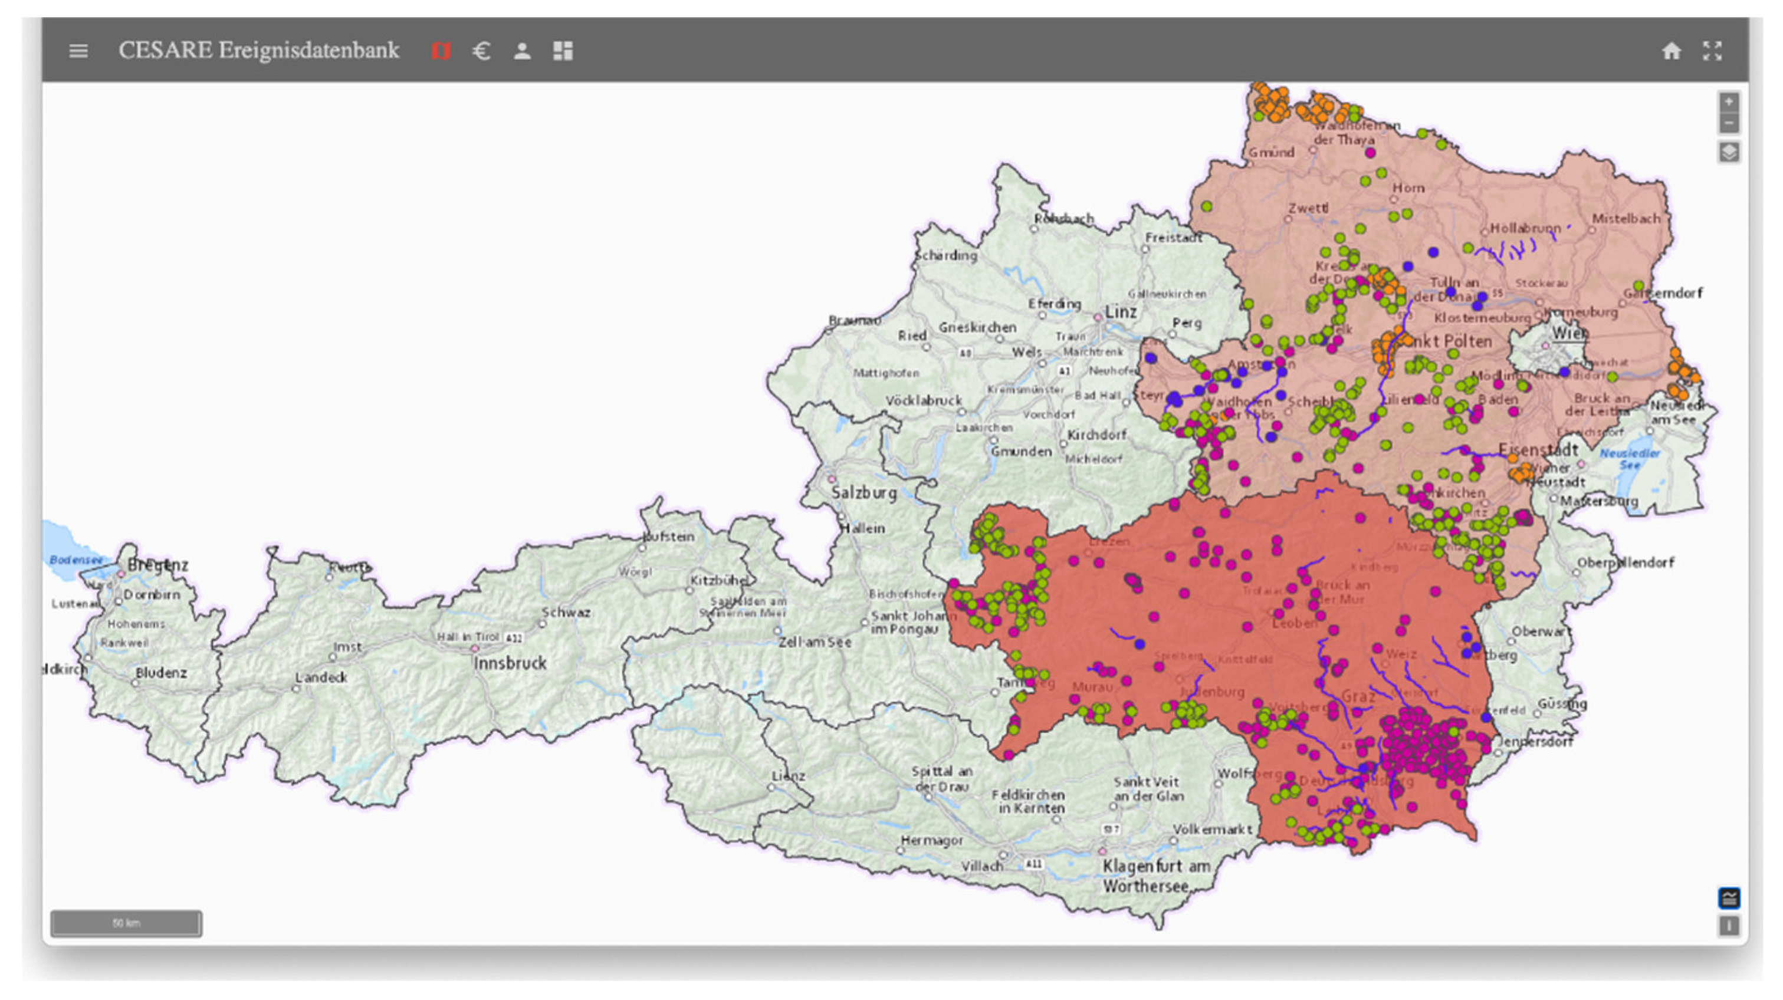Click the CESARE Ereignisdatenbank title
Screen dimensions: 1783x1000
[258, 51]
